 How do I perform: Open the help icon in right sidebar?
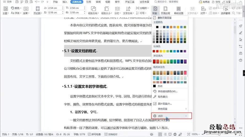[240, 60]
